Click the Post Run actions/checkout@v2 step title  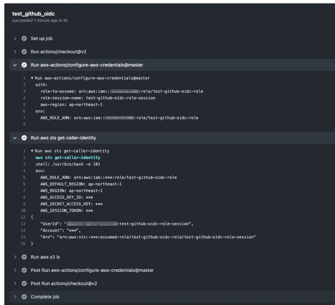click(x=64, y=283)
